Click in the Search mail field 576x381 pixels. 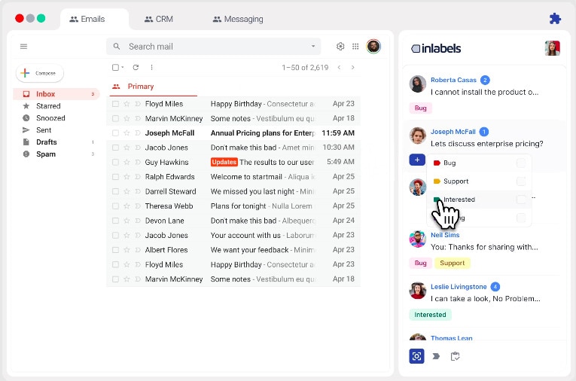click(211, 47)
